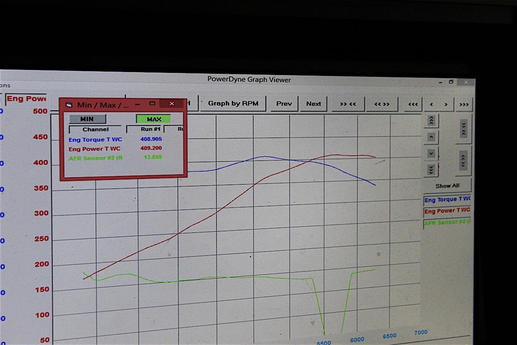This screenshot has width=517, height=345.
Task: Click the Show All button
Action: coord(447,186)
